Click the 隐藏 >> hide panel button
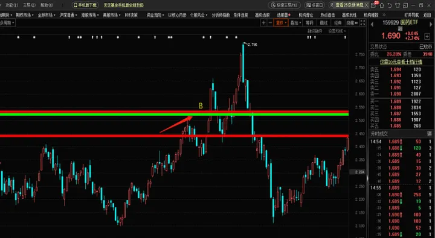 point(352,23)
